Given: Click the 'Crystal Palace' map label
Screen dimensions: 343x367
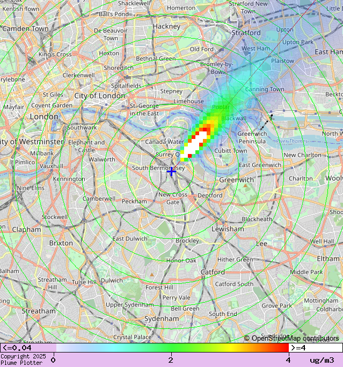Looking at the screenshot, I should [133, 337].
